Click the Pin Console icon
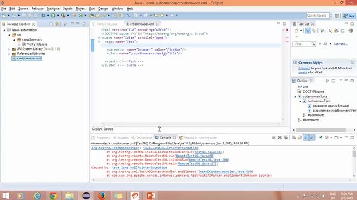This screenshot has width=357, height=200. (320, 138)
